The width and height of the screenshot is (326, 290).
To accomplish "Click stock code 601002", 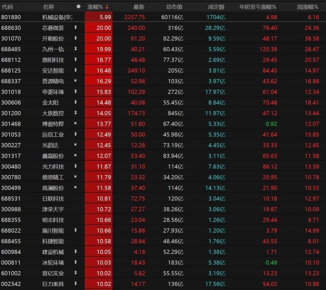I will tap(11, 273).
